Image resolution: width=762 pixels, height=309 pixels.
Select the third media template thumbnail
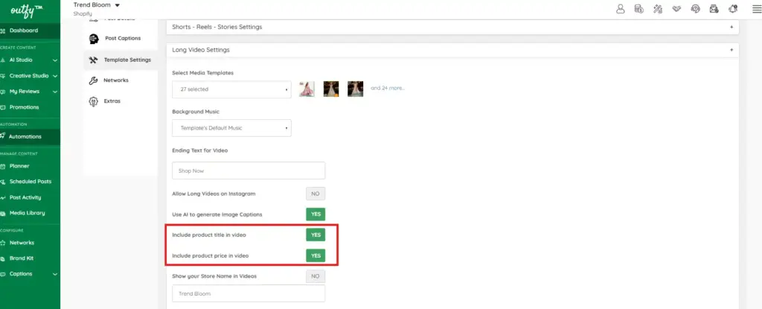(355, 89)
